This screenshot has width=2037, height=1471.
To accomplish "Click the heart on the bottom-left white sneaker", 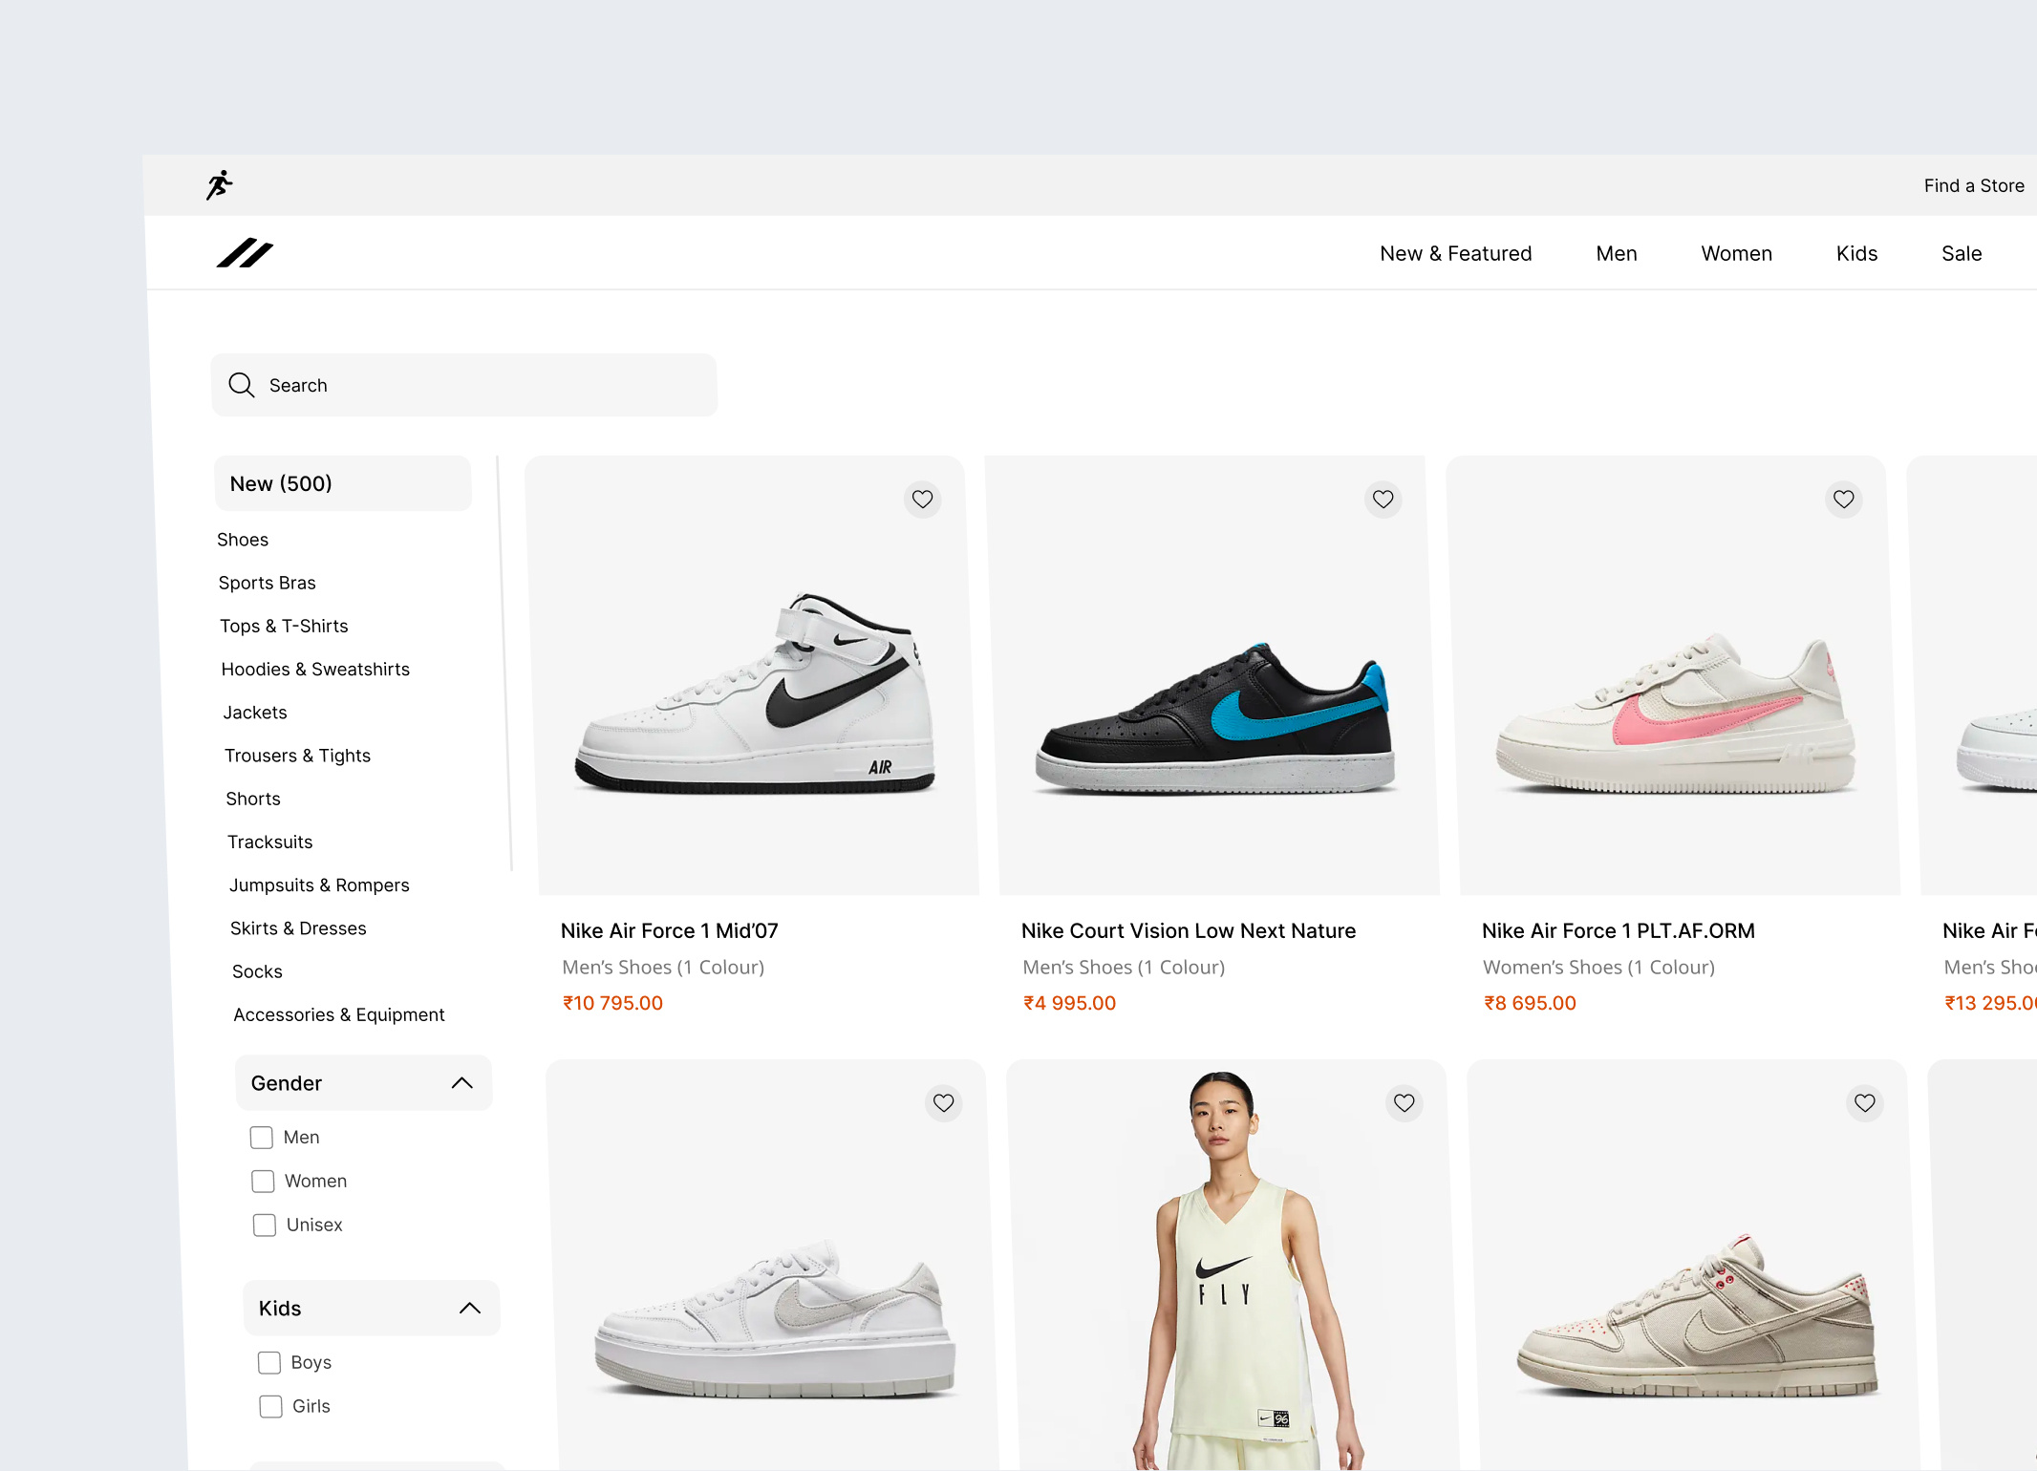I will click(x=943, y=1102).
